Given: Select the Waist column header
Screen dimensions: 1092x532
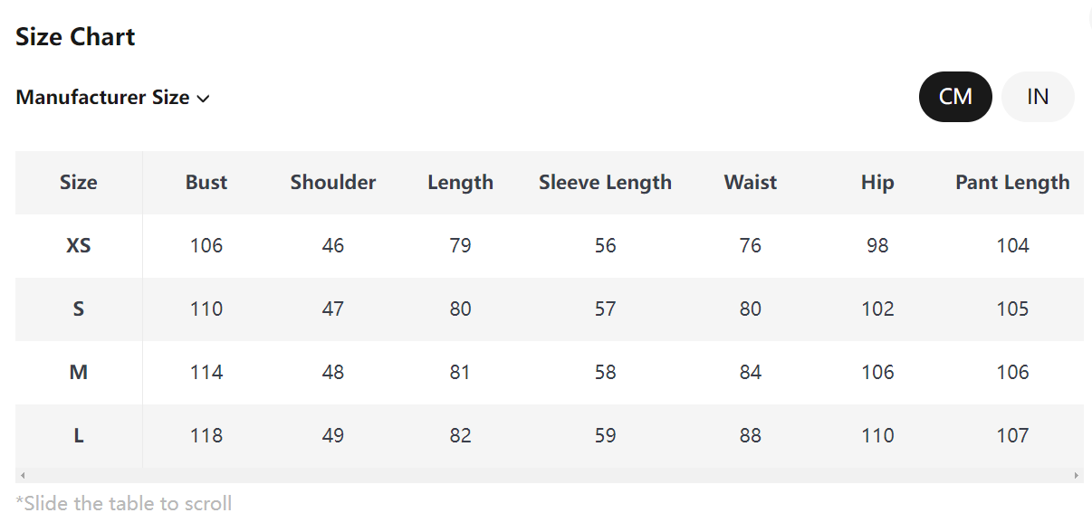Looking at the screenshot, I should tap(751, 183).
